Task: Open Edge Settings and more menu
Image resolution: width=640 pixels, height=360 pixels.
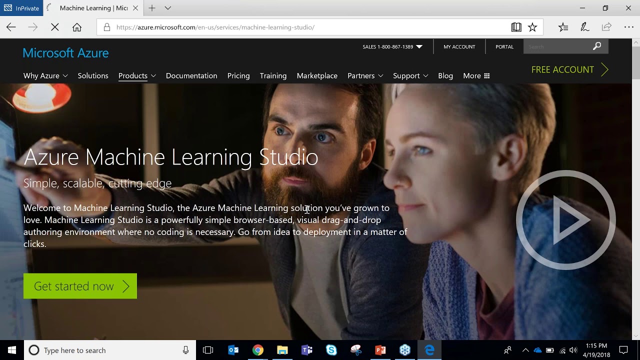Action: tap(628, 27)
